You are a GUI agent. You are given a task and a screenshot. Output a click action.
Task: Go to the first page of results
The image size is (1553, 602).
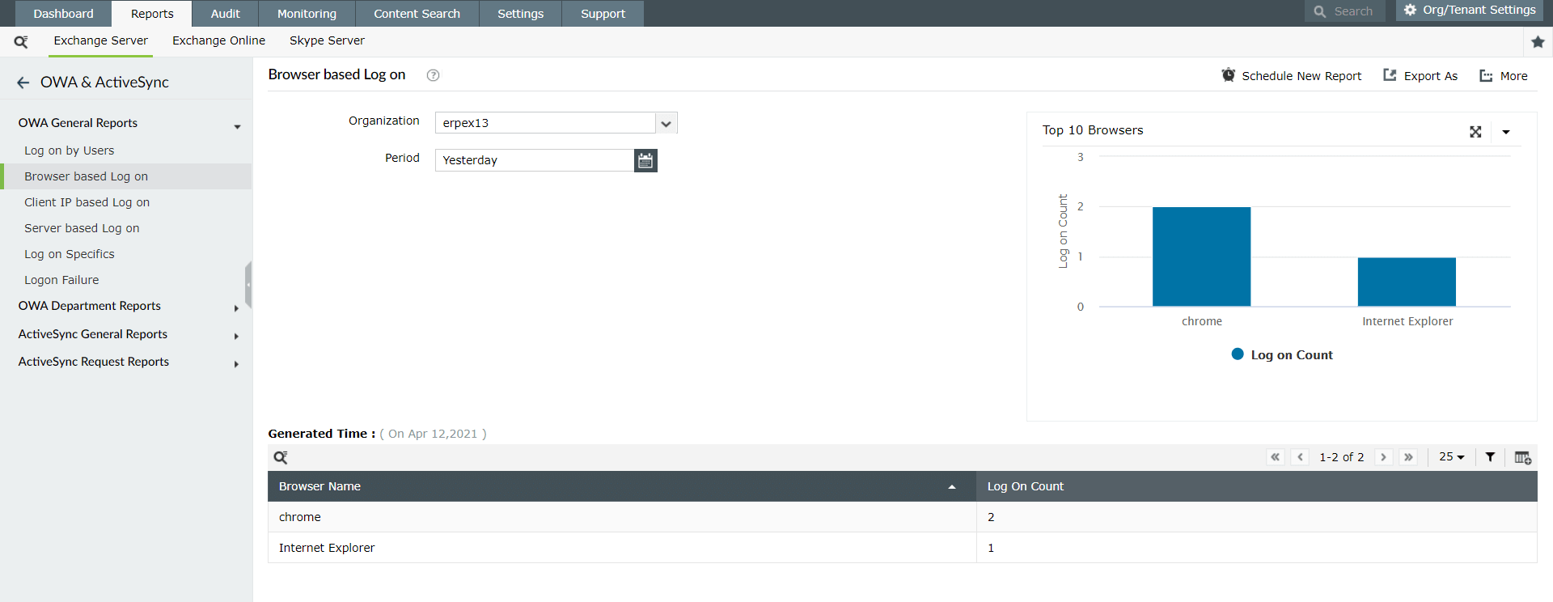click(x=1276, y=457)
